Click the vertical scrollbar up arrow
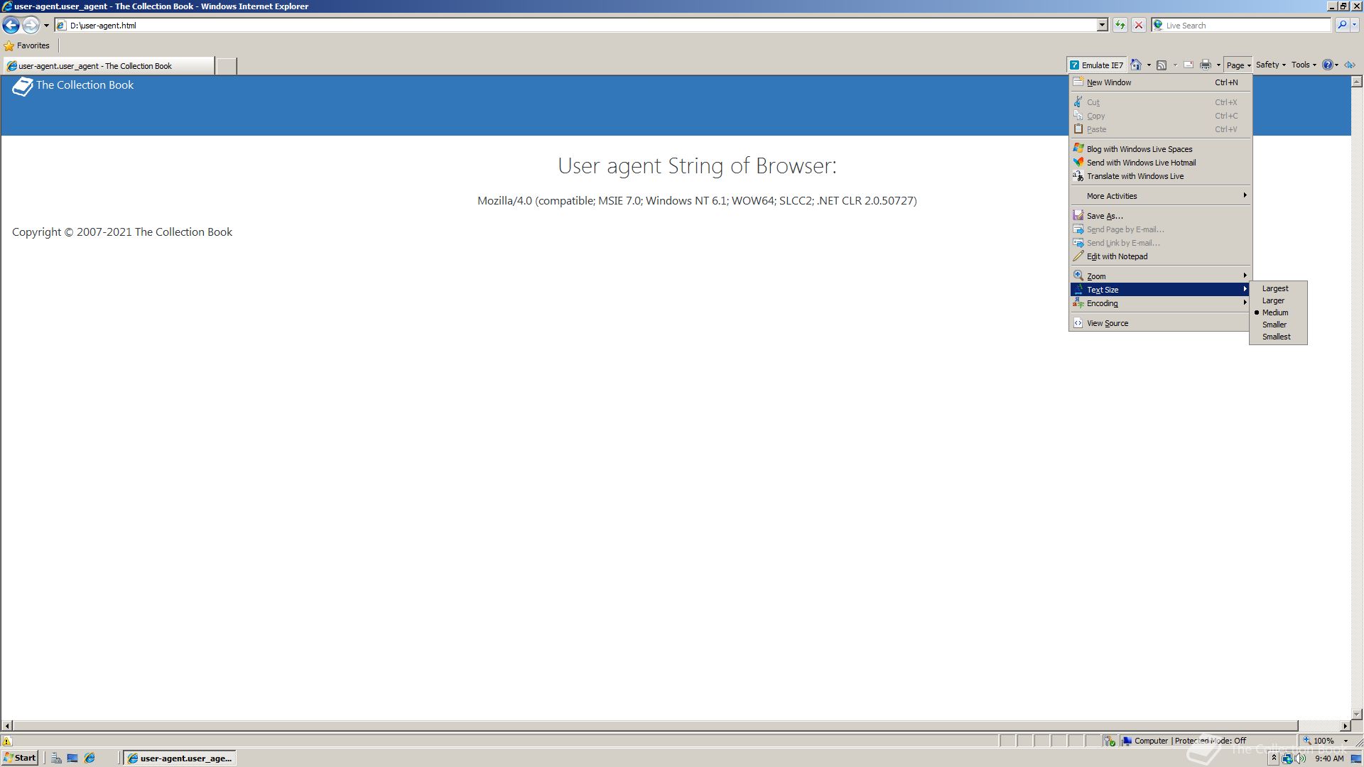Image resolution: width=1364 pixels, height=767 pixels. [x=1357, y=82]
